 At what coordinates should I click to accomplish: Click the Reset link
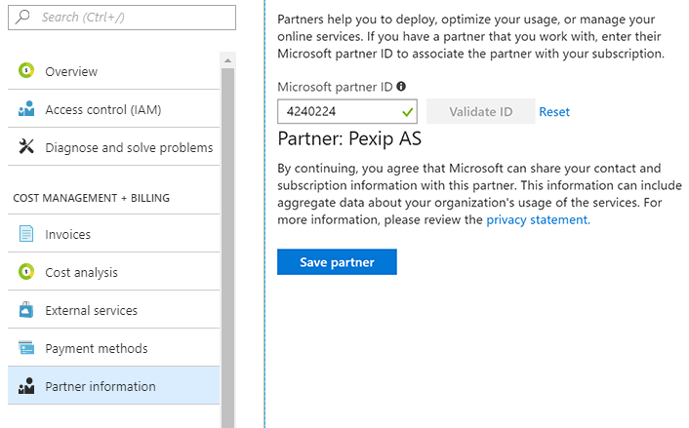[x=554, y=112]
